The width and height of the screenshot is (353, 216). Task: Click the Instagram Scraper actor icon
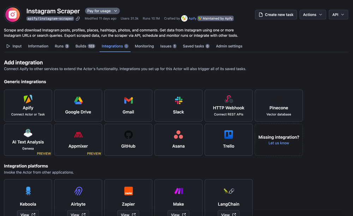12,14
